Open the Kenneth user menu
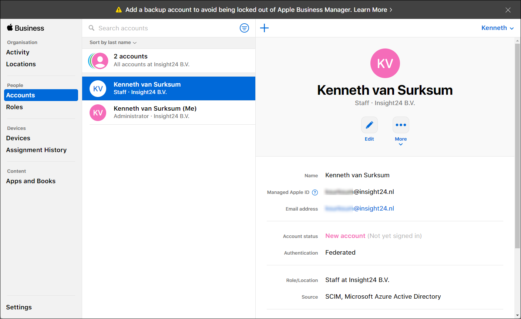521x319 pixels. (x=497, y=28)
